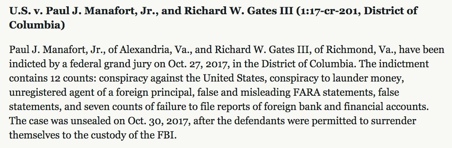Viewport: 452px width, 148px height.
Task: Click the word Columbia) ending the heading
Action: coord(37,25)
